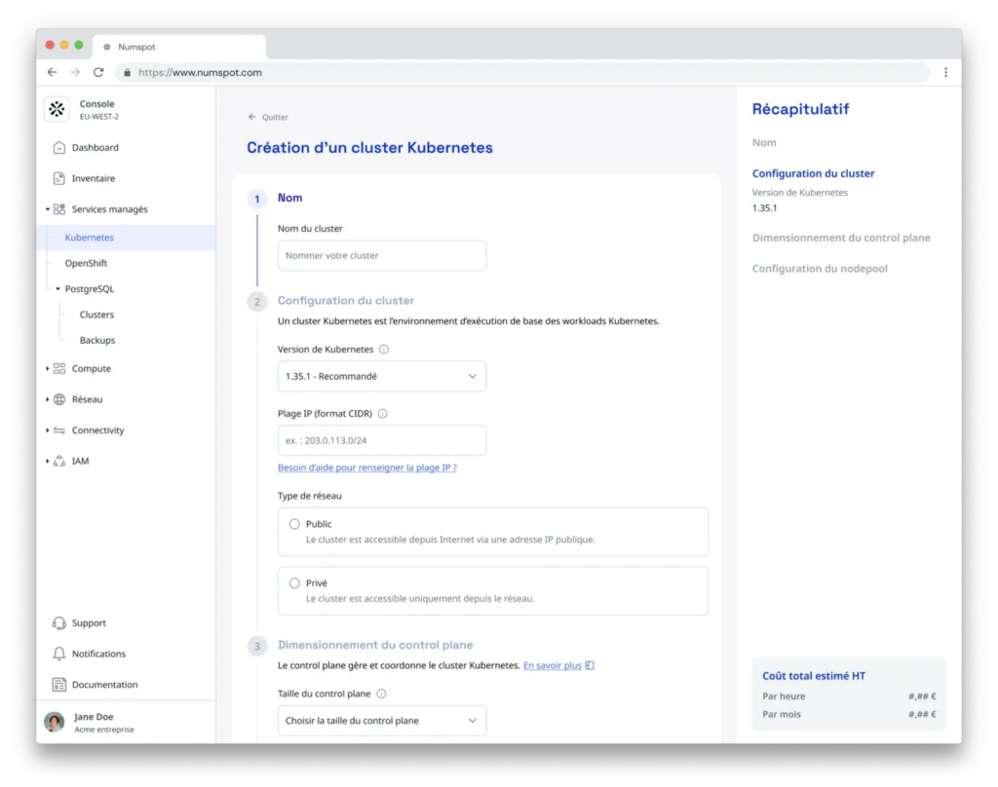
Task: Click Jane Doe's avatar picture
Action: coord(55,722)
